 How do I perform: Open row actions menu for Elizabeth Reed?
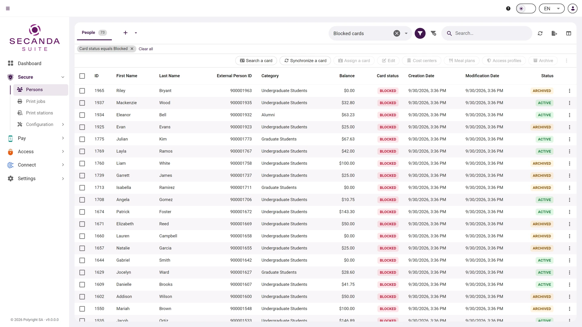pos(570,224)
